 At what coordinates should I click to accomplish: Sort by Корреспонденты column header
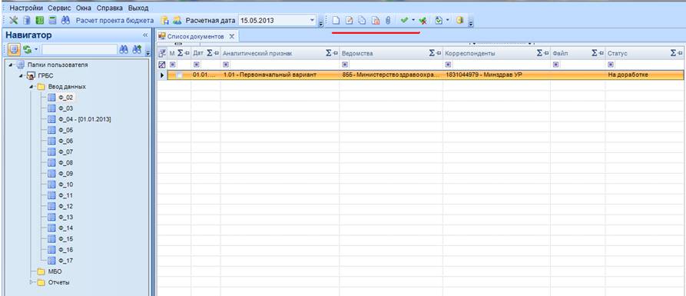click(470, 53)
